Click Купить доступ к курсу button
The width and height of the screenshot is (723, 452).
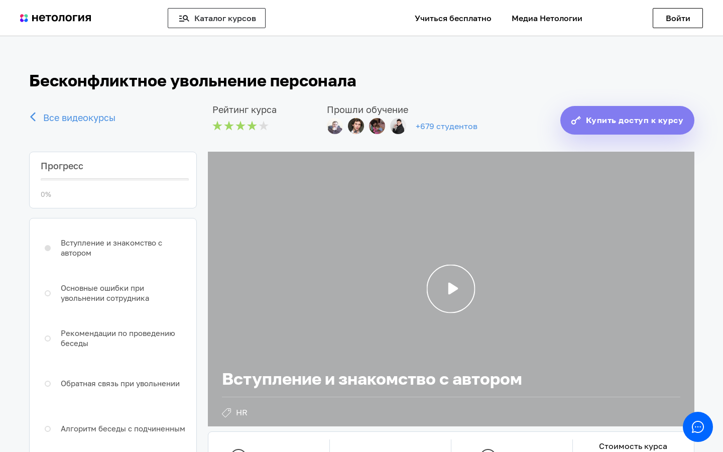coord(627,120)
